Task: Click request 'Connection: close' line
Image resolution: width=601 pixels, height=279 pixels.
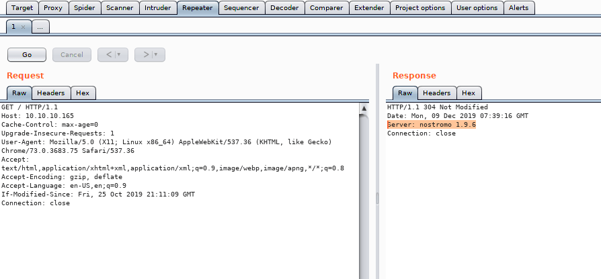Action: tap(36, 203)
